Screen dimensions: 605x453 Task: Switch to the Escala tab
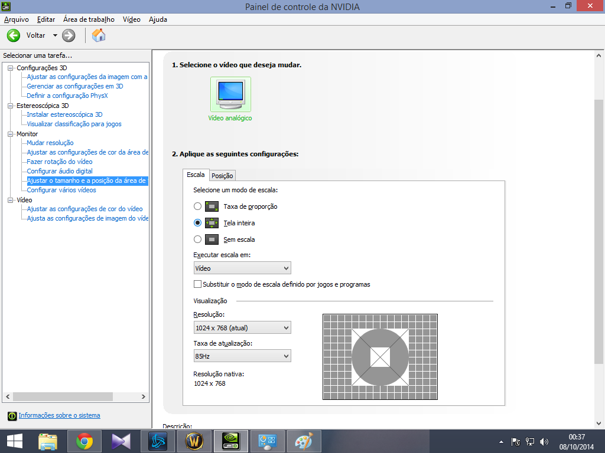(196, 175)
